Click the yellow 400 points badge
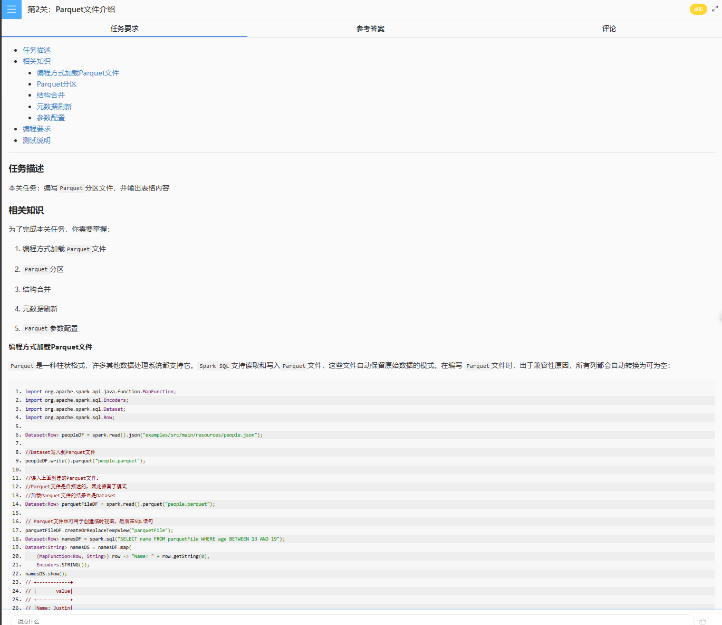The width and height of the screenshot is (722, 625). (698, 9)
